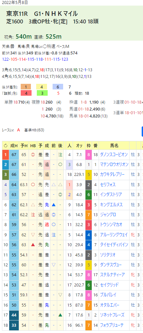Click the blue filled triangle for キングエルメス
143x333 pixels.
click(54, 205)
